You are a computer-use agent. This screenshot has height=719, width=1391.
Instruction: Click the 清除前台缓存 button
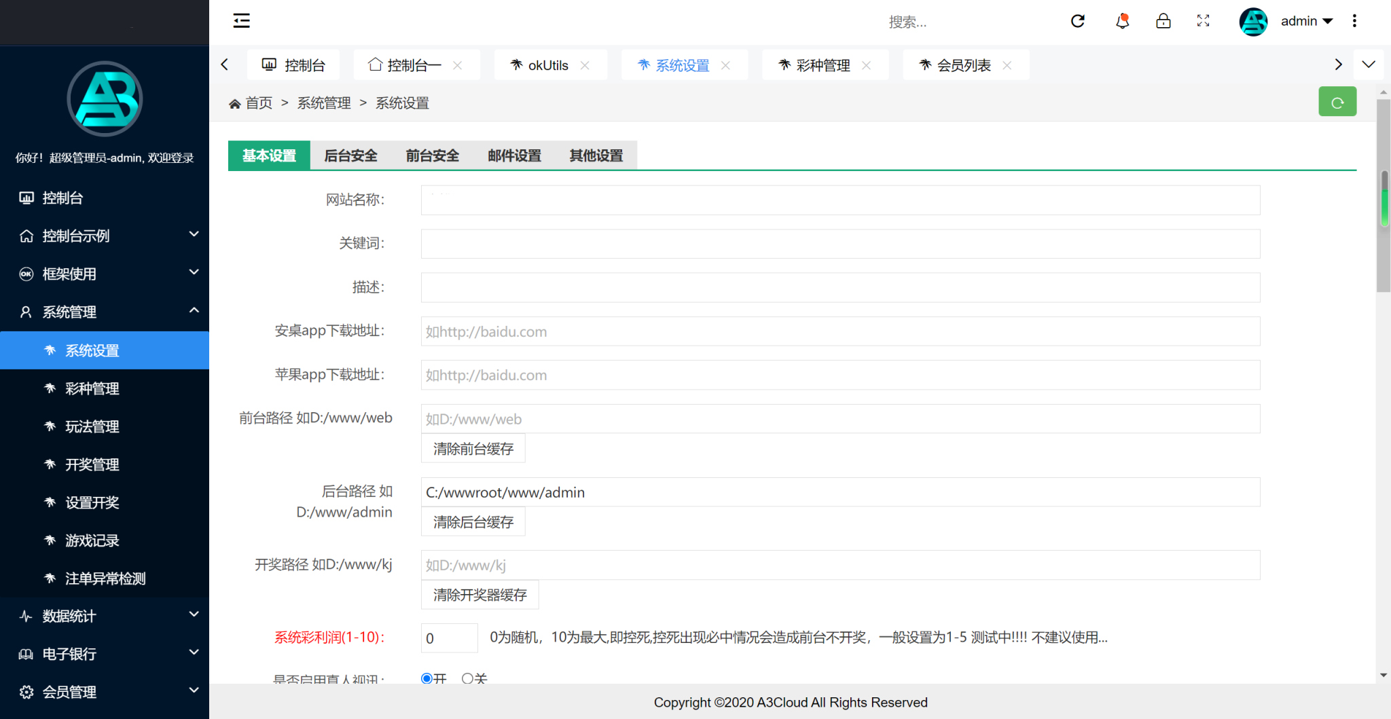pos(473,449)
